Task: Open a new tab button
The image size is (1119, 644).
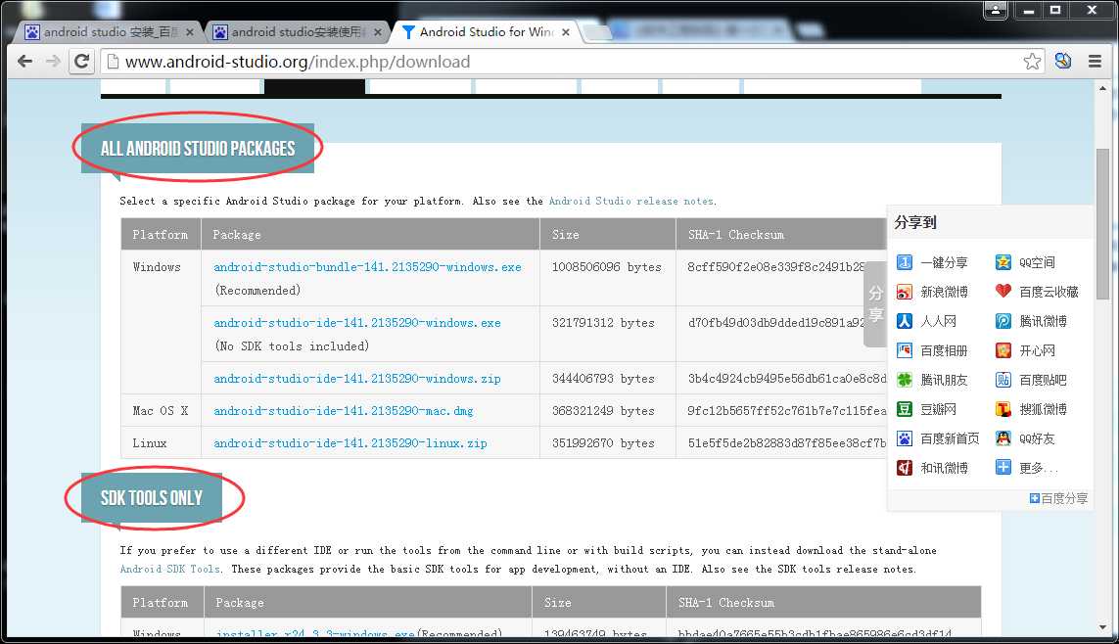Action: click(597, 33)
